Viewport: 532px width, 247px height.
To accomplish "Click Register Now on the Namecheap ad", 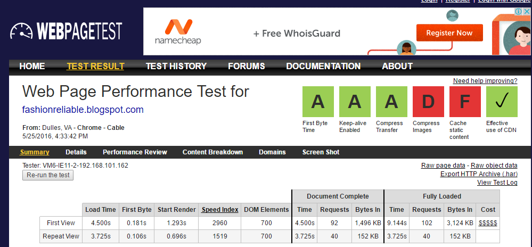I will click(x=449, y=33).
